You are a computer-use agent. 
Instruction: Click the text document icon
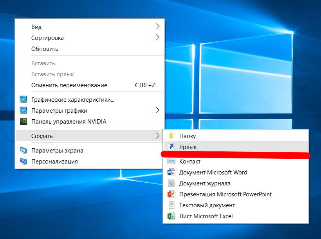(171, 205)
